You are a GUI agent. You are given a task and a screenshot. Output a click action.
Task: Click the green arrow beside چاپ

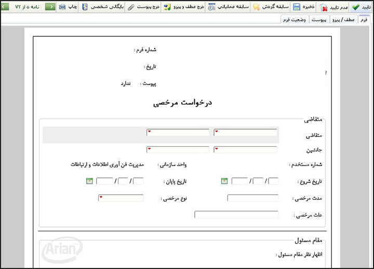[x=50, y=7]
